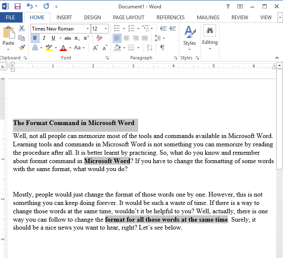The height and width of the screenshot is (258, 283).
Task: Click the Editing binoculars icon
Action: [x=210, y=31]
